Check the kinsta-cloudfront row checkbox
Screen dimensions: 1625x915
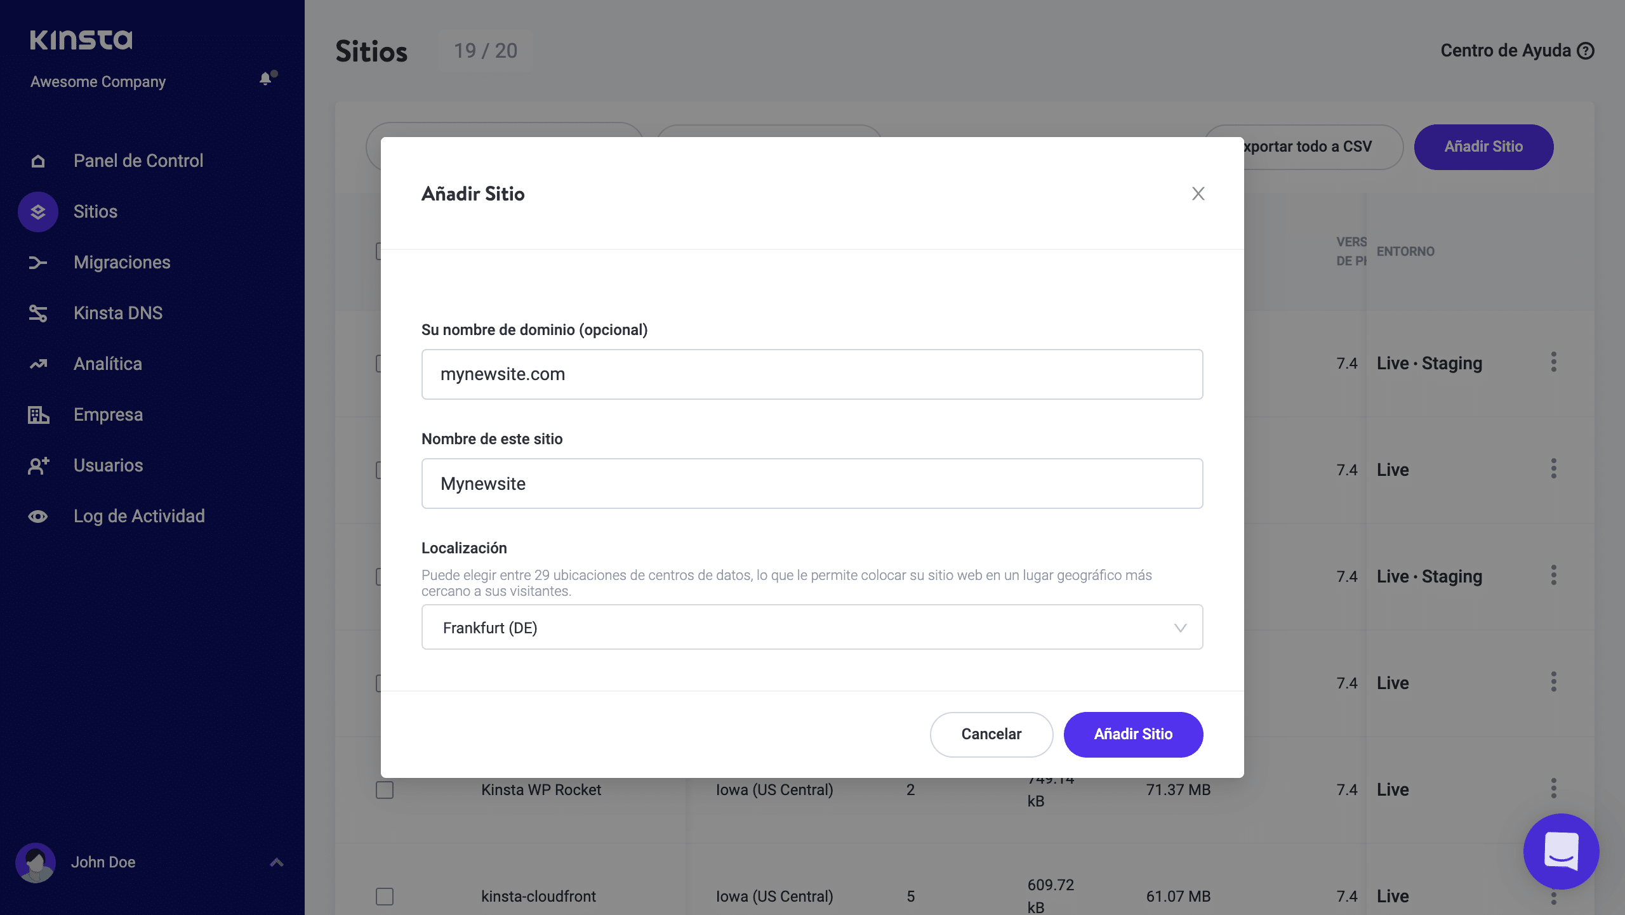pyautogui.click(x=385, y=897)
